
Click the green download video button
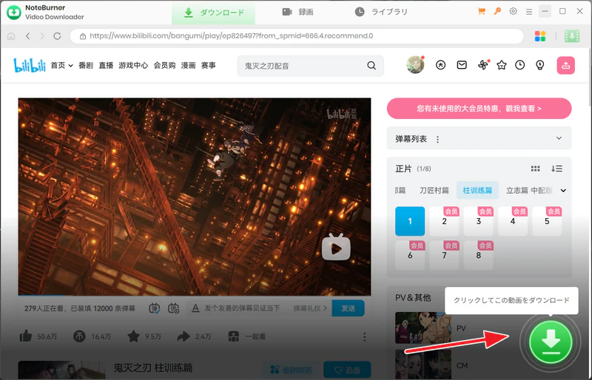pos(551,342)
